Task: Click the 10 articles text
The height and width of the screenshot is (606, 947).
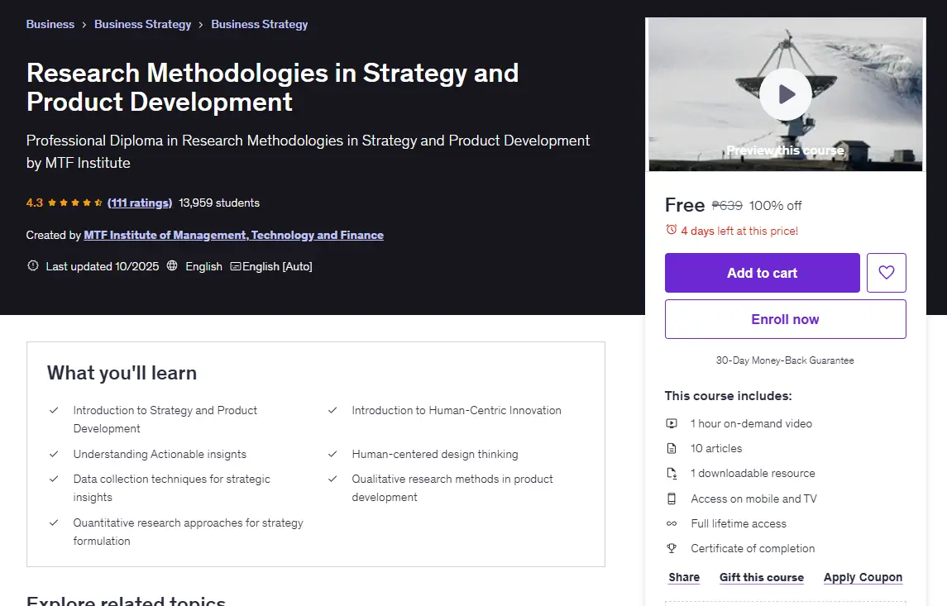Action: click(x=716, y=448)
